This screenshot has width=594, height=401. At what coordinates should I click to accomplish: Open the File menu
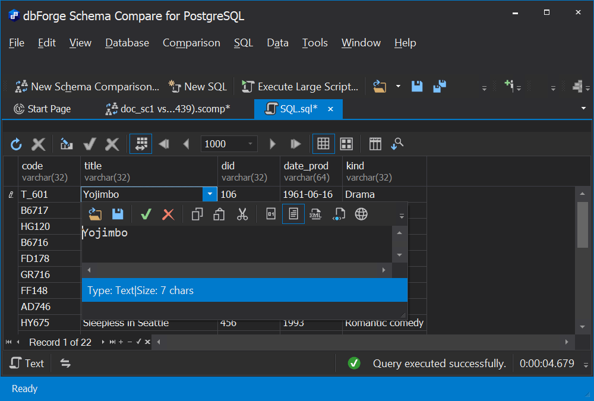coord(17,43)
